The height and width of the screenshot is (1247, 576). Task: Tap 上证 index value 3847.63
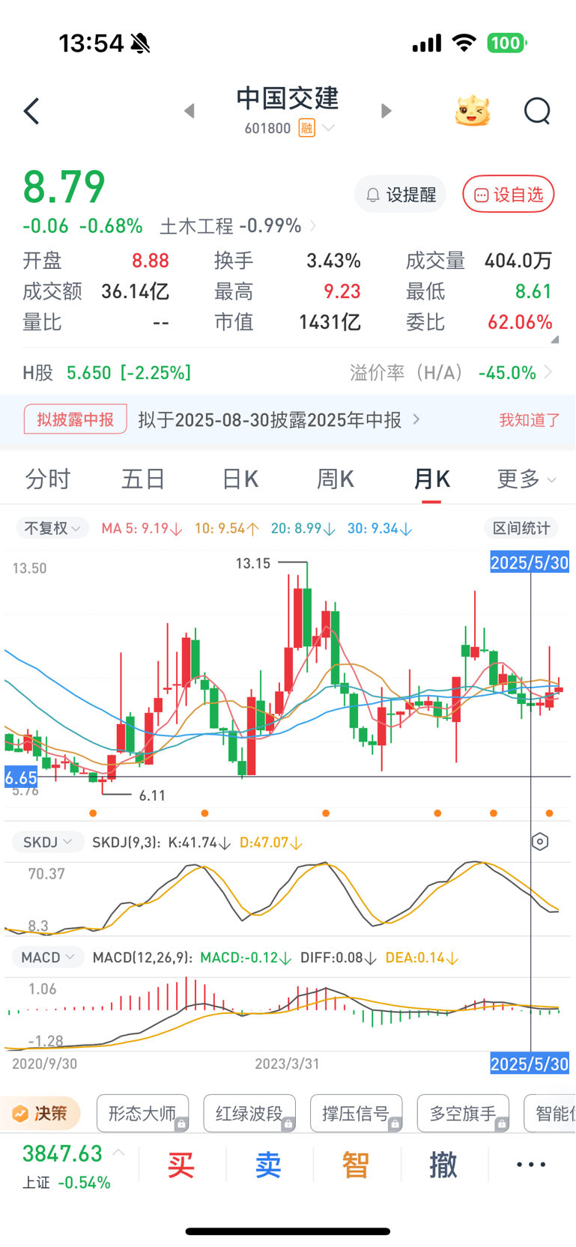click(62, 1154)
